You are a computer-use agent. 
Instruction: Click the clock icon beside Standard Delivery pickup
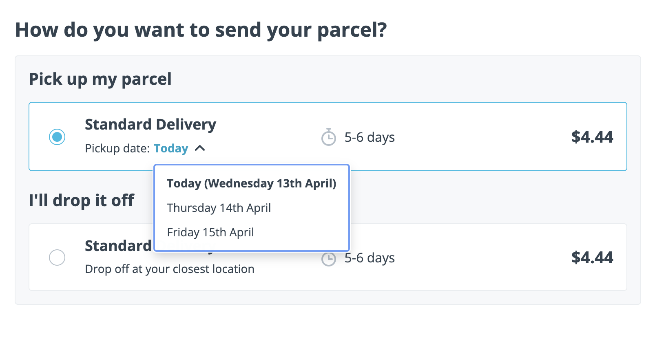pyautogui.click(x=329, y=137)
